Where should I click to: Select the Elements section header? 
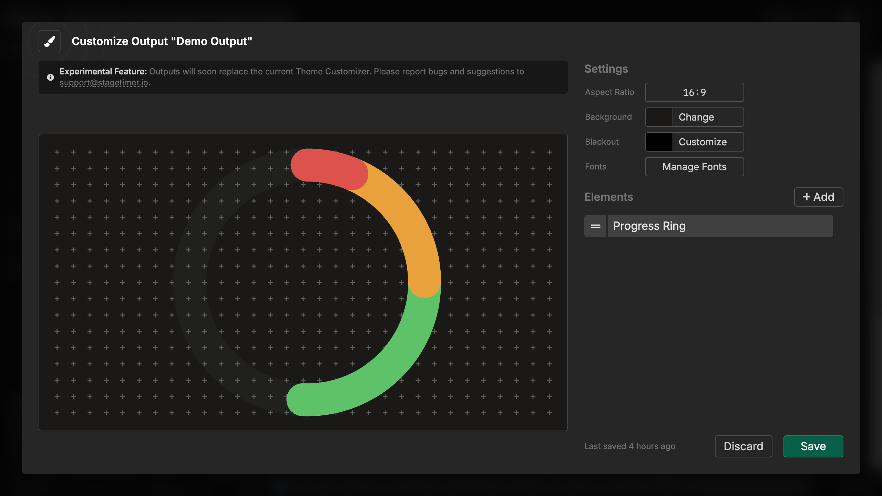click(x=609, y=197)
